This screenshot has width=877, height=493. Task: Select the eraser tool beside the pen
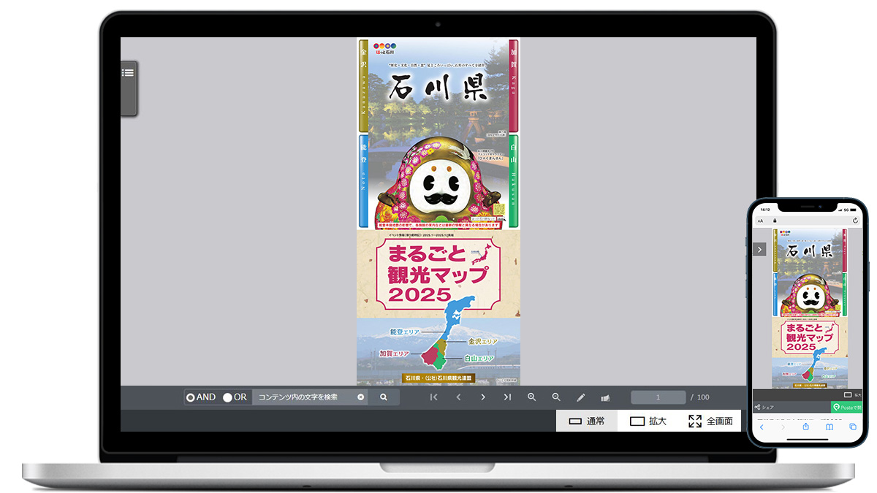tap(605, 397)
